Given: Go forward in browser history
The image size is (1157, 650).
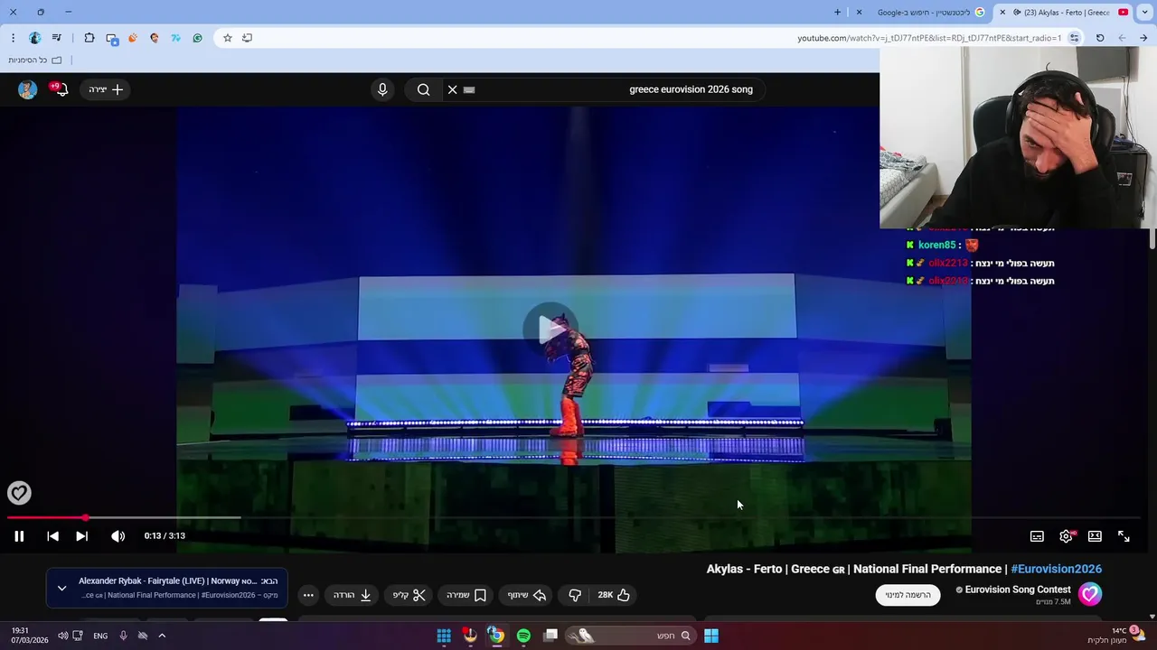Looking at the screenshot, I should tap(1122, 38).
